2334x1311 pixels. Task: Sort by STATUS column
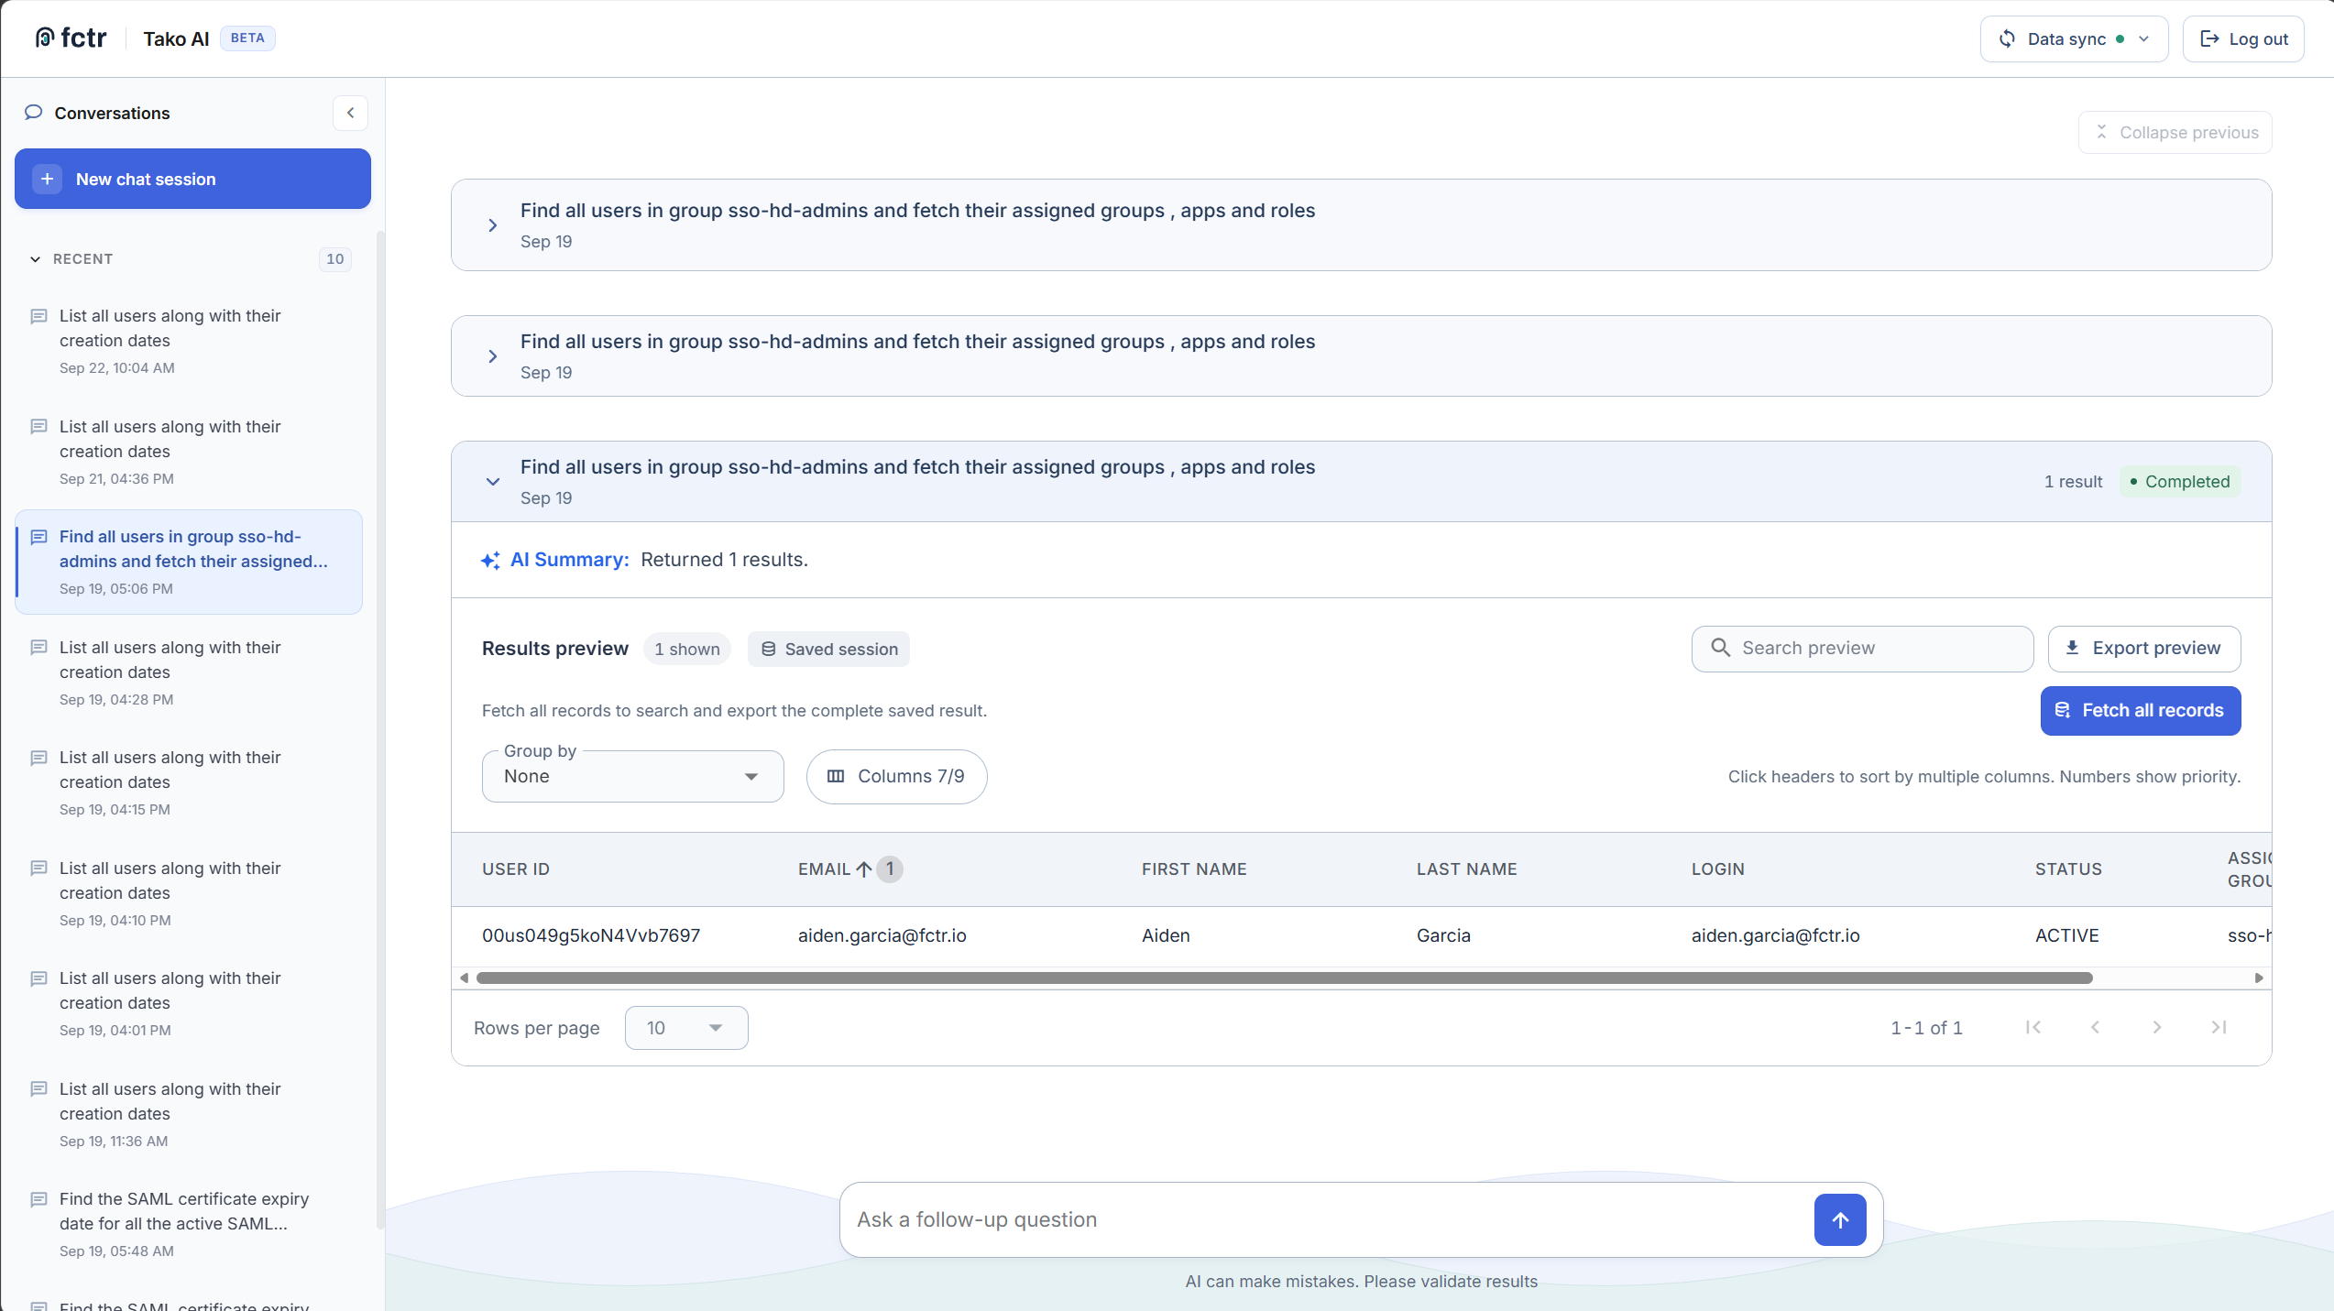pos(2068,869)
